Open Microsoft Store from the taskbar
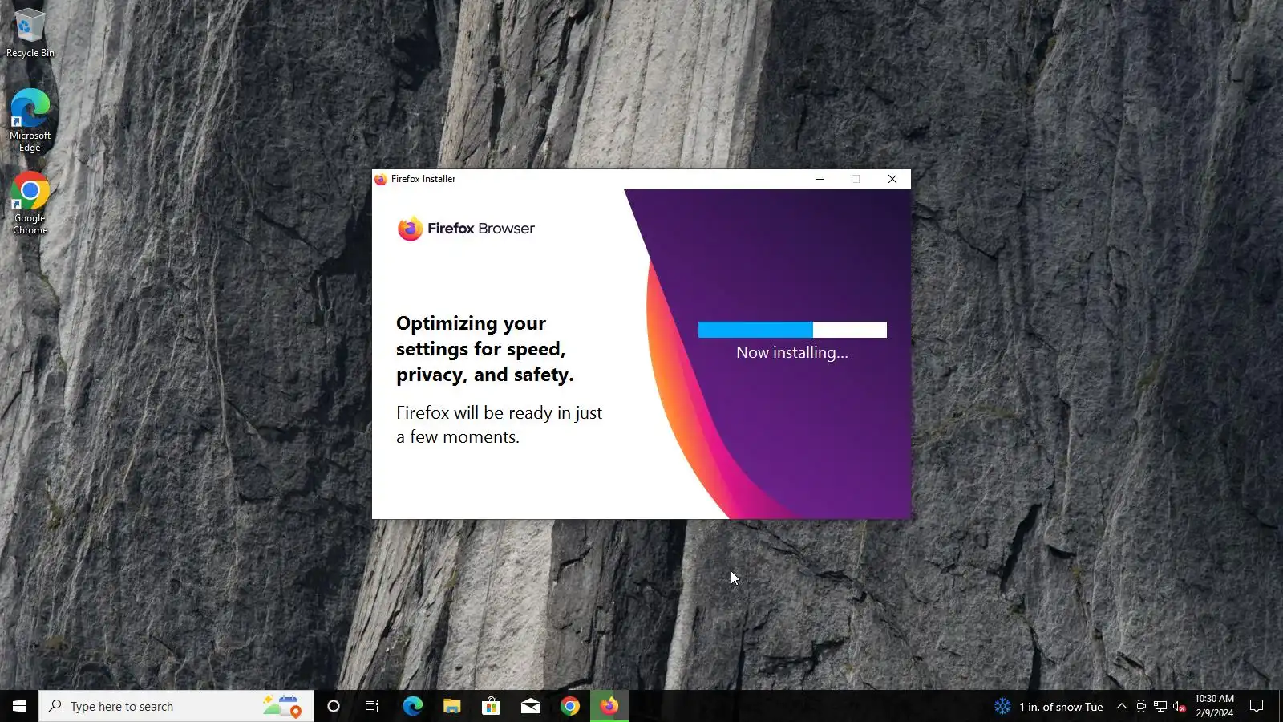Image resolution: width=1283 pixels, height=722 pixels. tap(491, 706)
